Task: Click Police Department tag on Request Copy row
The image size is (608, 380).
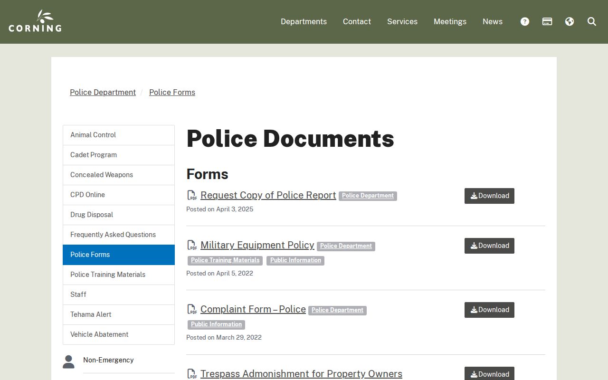Action: (x=368, y=196)
